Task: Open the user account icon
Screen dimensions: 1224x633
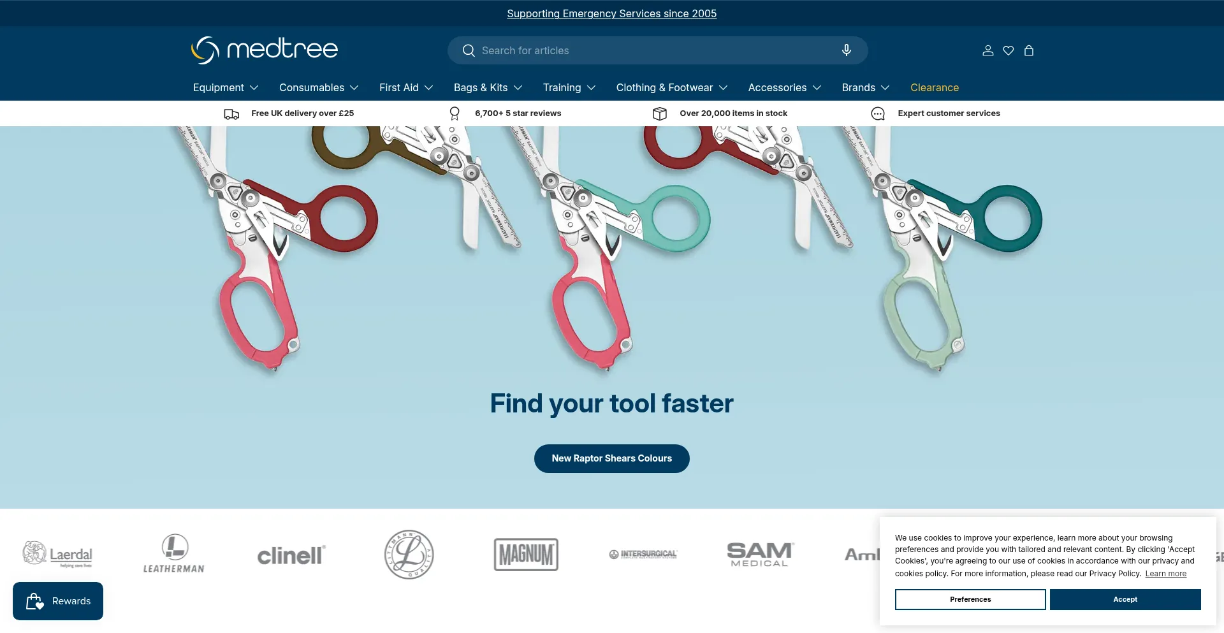Action: pyautogui.click(x=987, y=50)
